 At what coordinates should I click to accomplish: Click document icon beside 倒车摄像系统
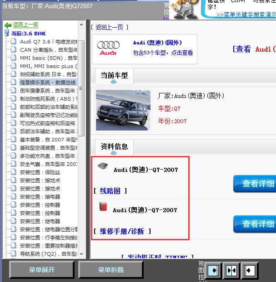13,90
